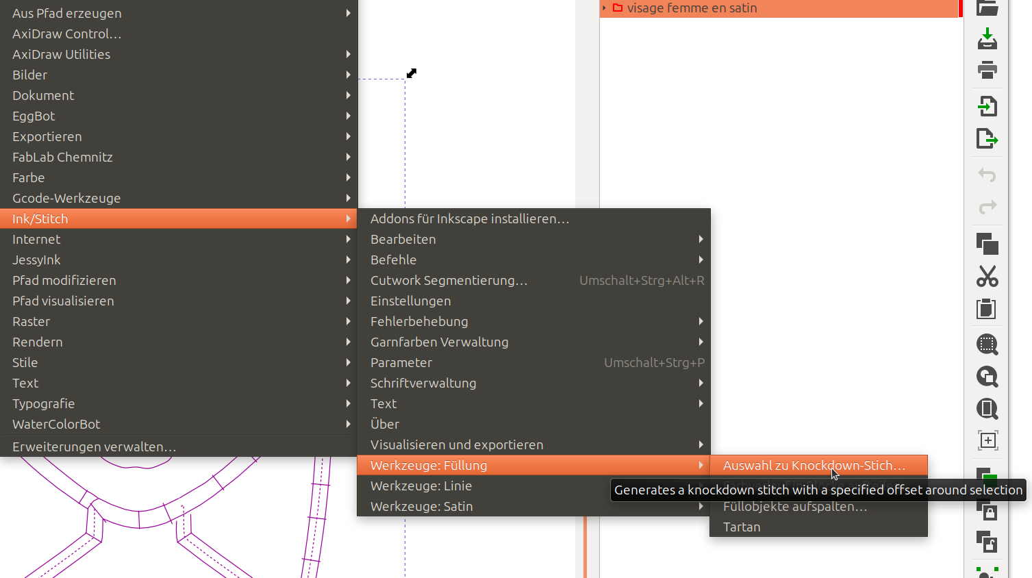Image resolution: width=1032 pixels, height=578 pixels.
Task: Open Werkzeuge: Satin submenu
Action: coord(534,506)
